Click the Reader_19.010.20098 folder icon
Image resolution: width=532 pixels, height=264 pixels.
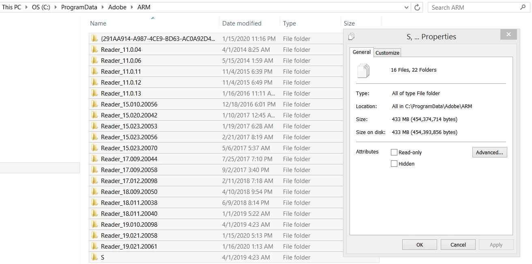[x=94, y=224]
